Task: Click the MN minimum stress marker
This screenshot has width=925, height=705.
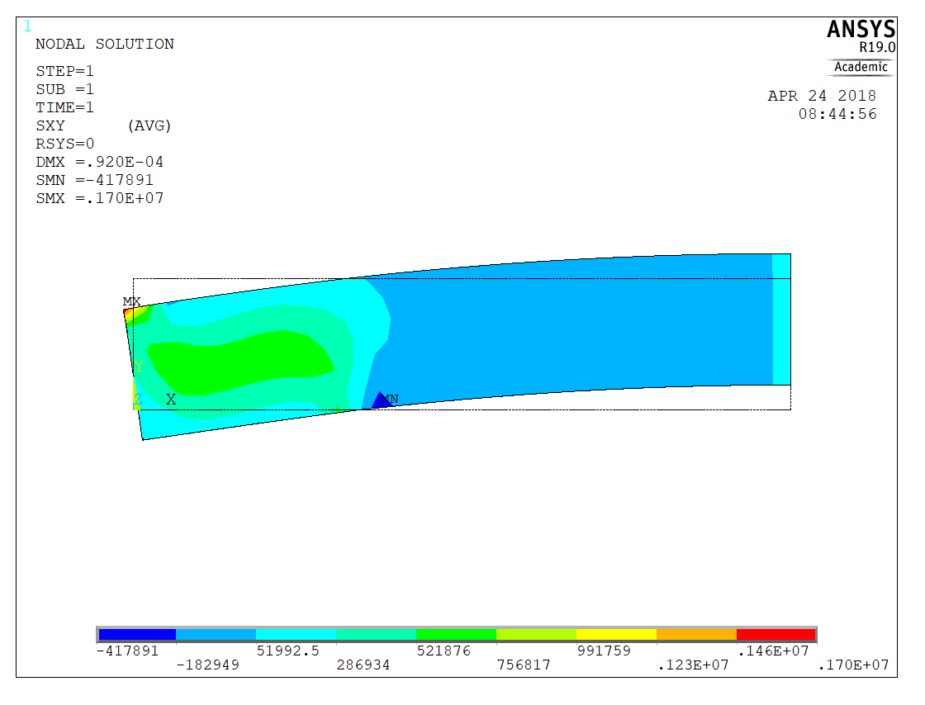Action: tap(390, 399)
